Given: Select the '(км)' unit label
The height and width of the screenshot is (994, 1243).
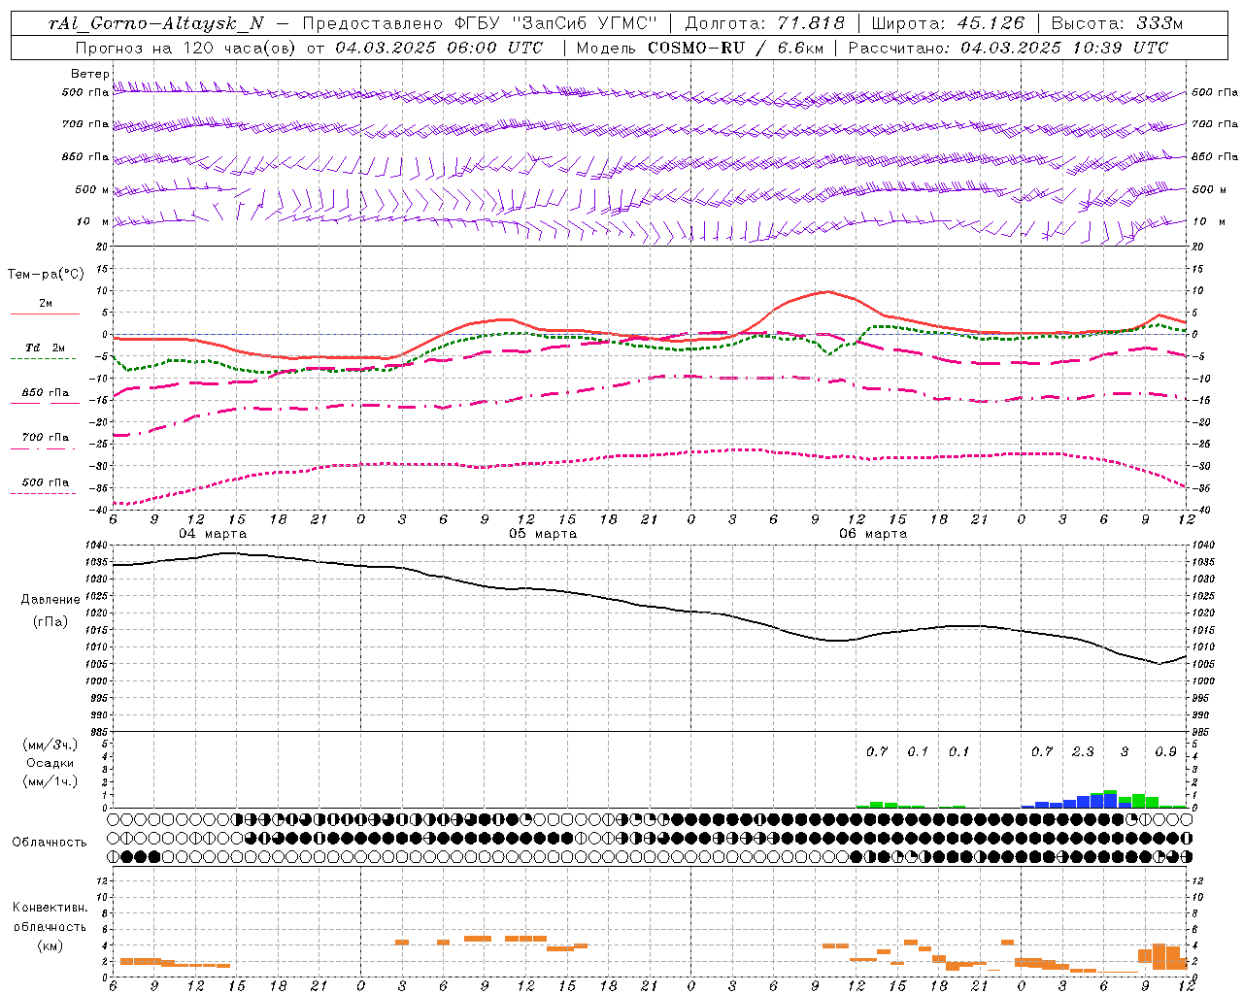Looking at the screenshot, I should (x=50, y=945).
